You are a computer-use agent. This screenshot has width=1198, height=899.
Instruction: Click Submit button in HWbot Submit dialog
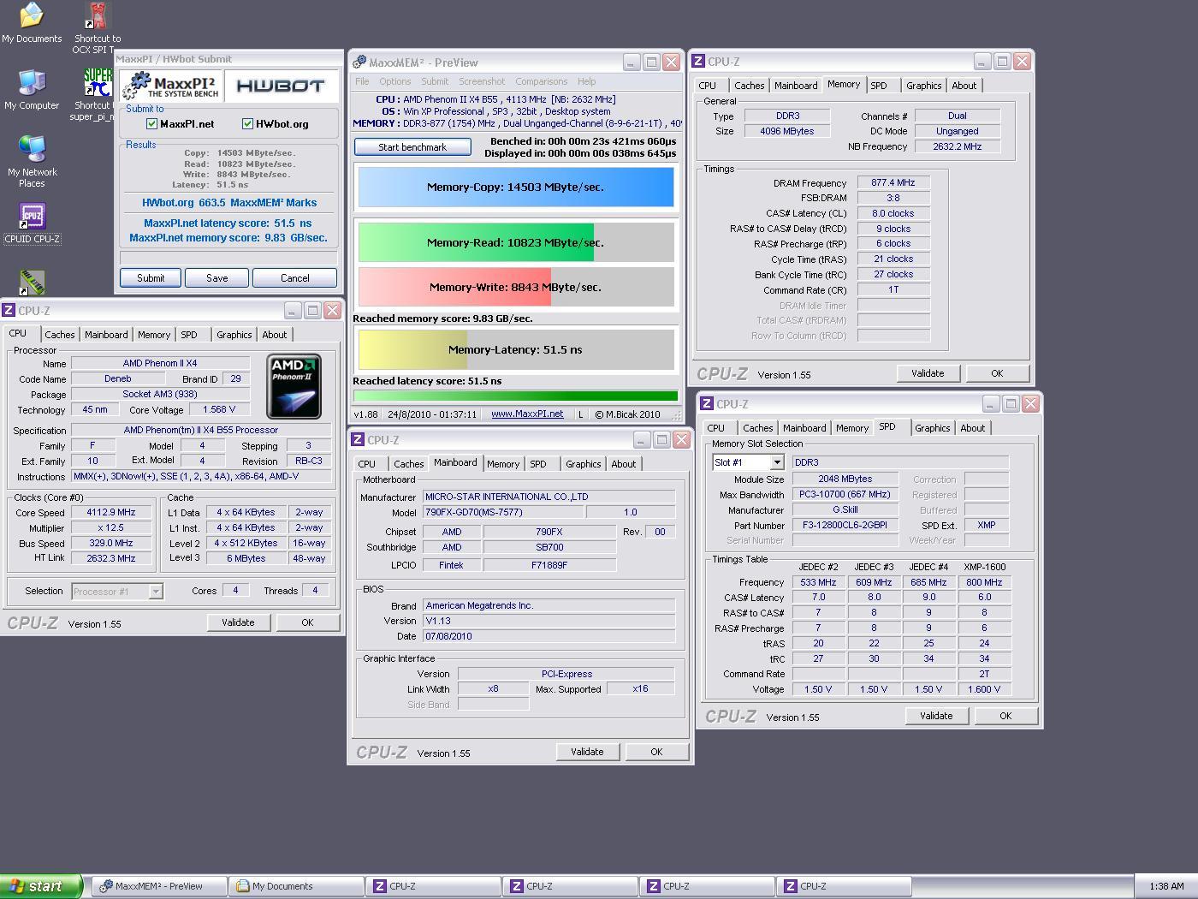(x=151, y=278)
